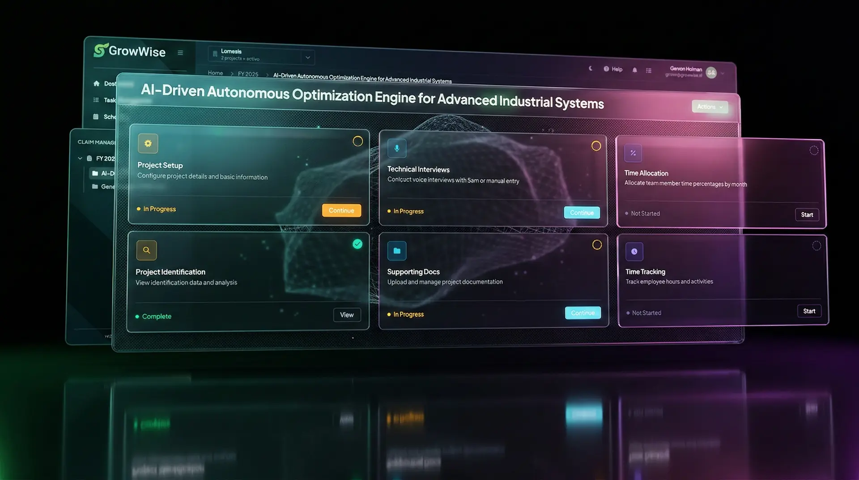Click the calendar icon in the sidebar

[96, 116]
